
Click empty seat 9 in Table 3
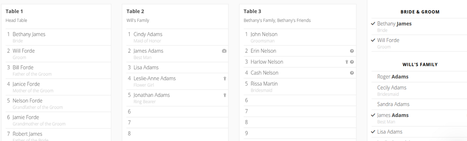298,133
